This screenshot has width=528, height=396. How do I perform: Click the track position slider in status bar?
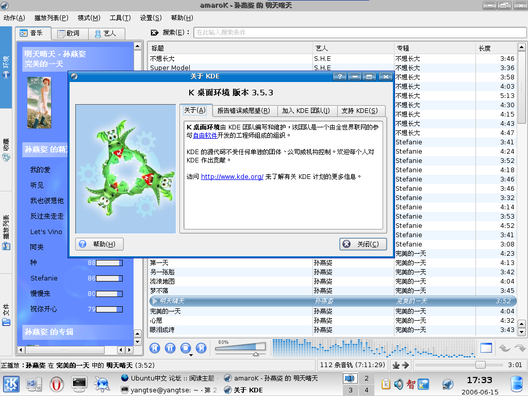pyautogui.click(x=458, y=365)
